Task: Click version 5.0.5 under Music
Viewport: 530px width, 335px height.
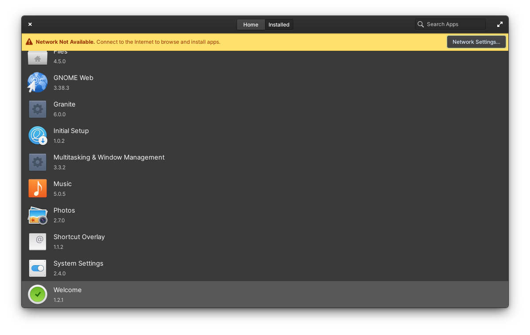Action: 59,194
